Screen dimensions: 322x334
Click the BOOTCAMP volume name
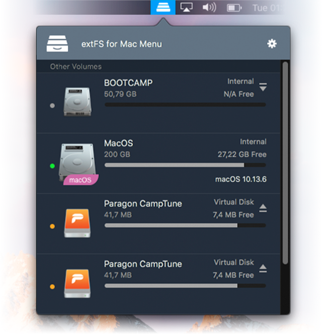(128, 83)
